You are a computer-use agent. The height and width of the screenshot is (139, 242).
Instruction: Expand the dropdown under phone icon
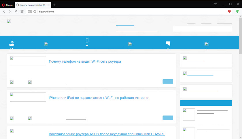tap(87, 46)
